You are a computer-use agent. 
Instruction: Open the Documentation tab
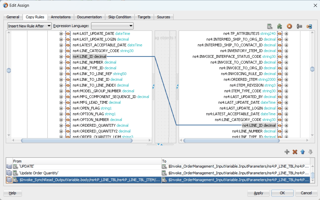[89, 17]
